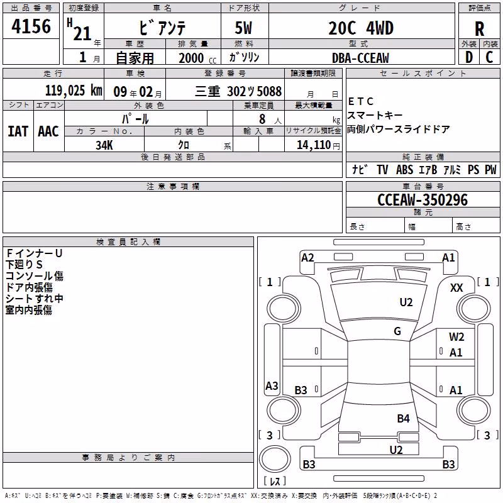Click the seating capacity "8 人"

(270, 119)
